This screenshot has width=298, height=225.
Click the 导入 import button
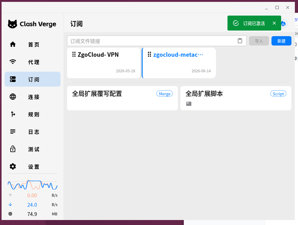click(x=259, y=41)
